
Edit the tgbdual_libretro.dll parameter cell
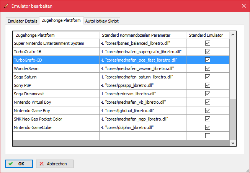point(143,111)
